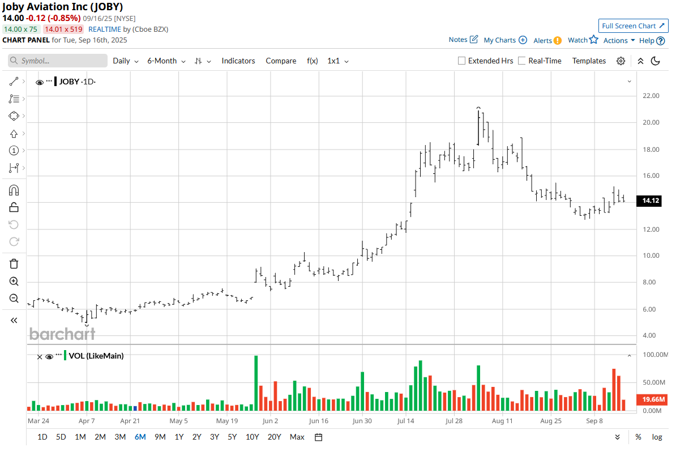Screen dimensions: 676x460
Task: Open the 6-Month period dropdown
Action: point(166,61)
